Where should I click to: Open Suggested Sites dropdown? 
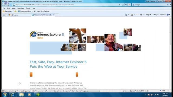click(25, 11)
